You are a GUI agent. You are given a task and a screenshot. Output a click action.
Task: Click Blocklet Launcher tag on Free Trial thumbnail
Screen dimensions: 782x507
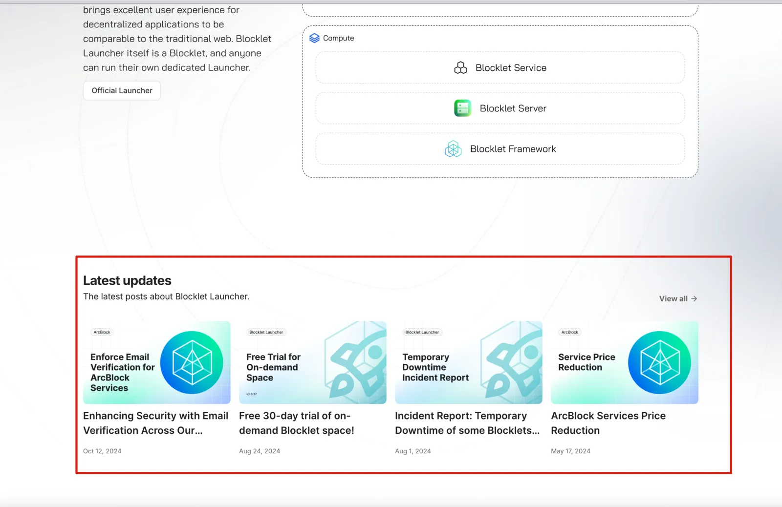point(266,332)
